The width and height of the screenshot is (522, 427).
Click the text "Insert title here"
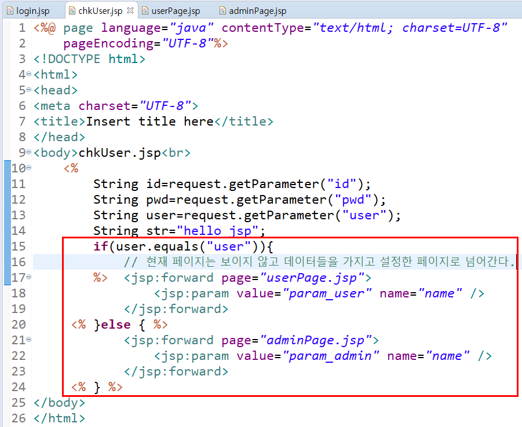click(x=149, y=122)
